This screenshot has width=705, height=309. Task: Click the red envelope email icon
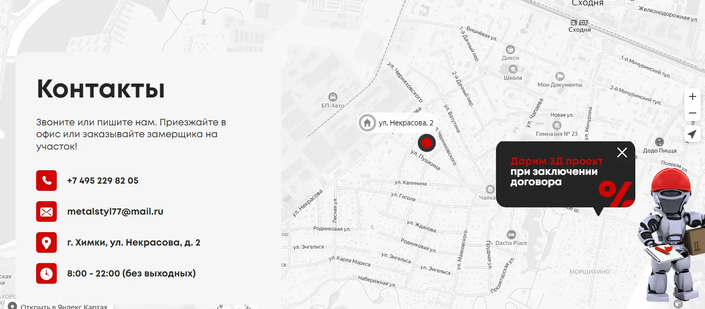pos(46,212)
